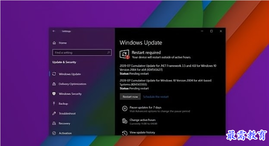Open the Windows Update sidebar entry
This screenshot has height=146, width=269.
pyautogui.click(x=70, y=74)
